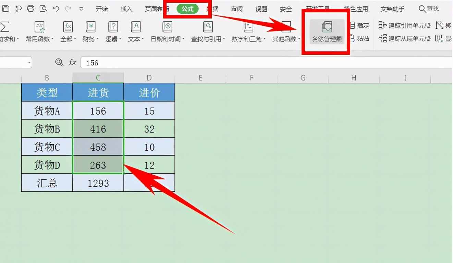Select the 货物C cell
This screenshot has height=263, width=453.
pyautogui.click(x=47, y=147)
